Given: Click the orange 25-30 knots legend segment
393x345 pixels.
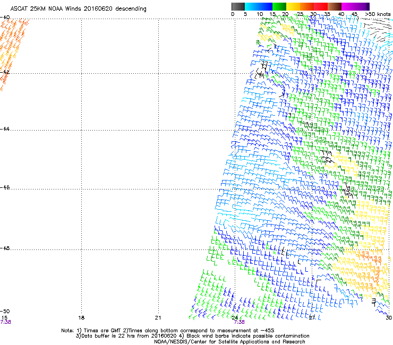Looking at the screenshot, I should point(307,6).
